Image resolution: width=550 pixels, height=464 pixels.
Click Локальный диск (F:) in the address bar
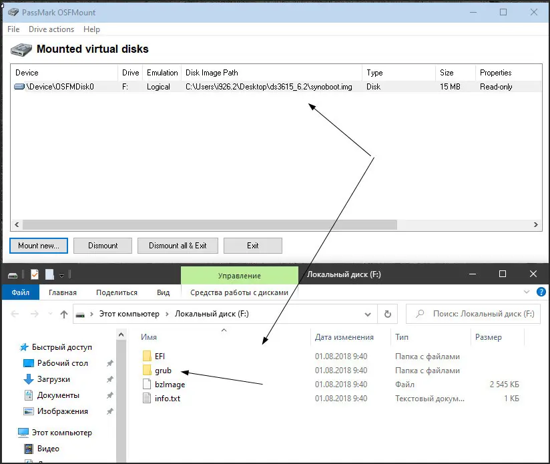pos(212,314)
